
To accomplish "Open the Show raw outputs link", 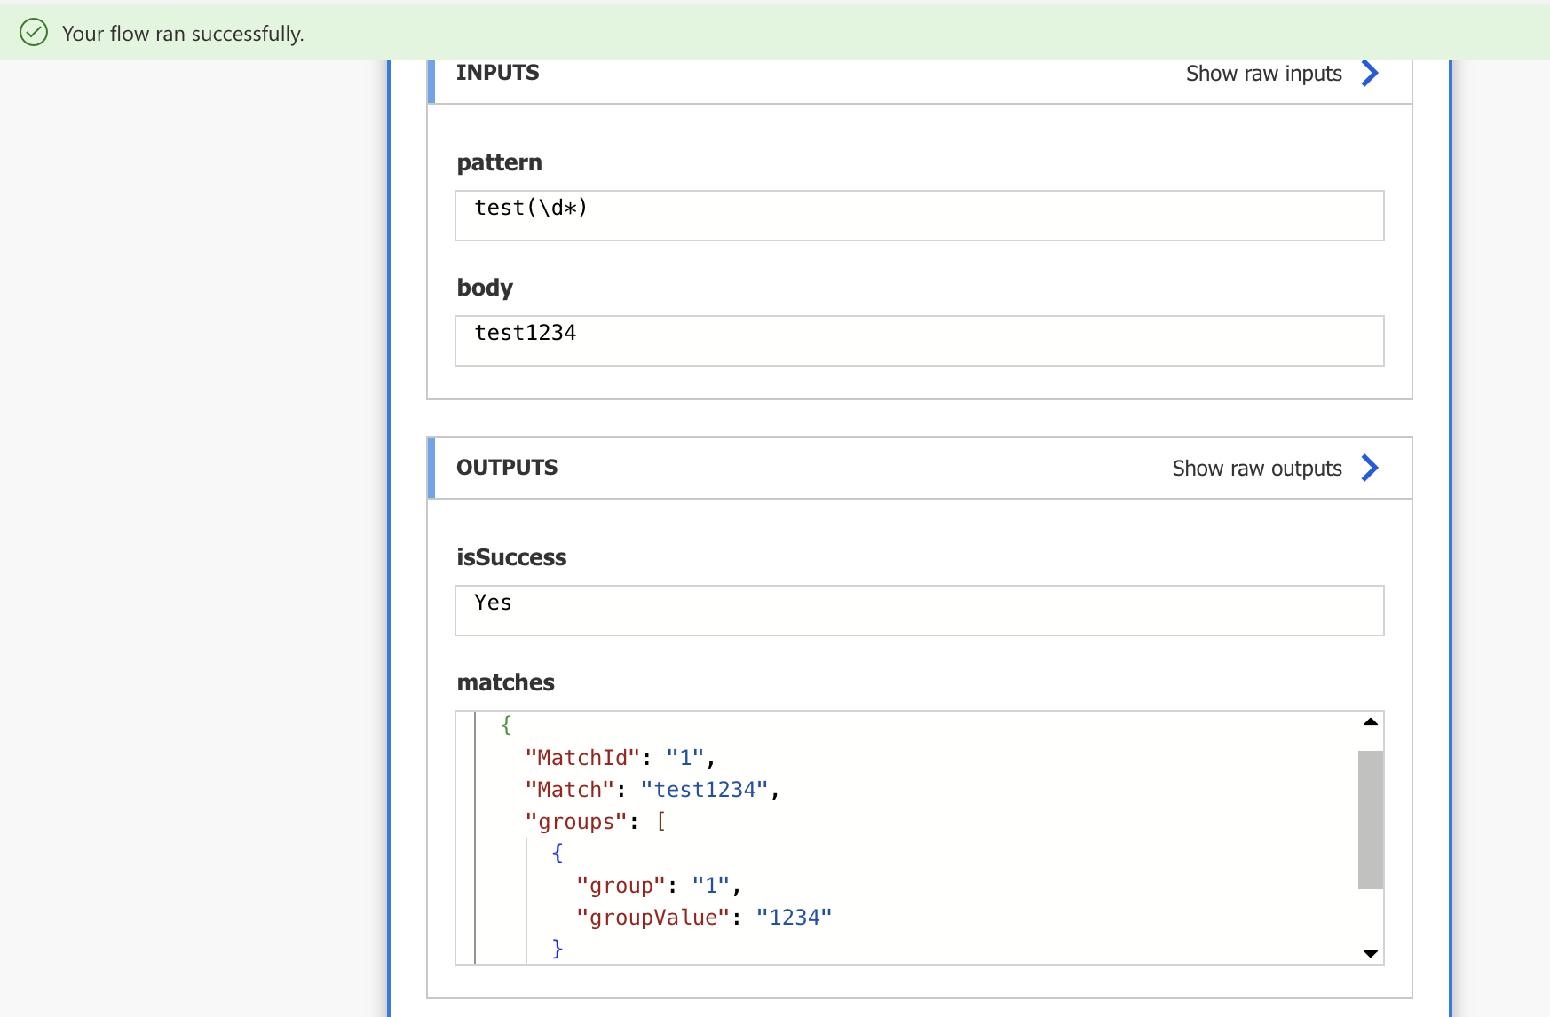I will pyautogui.click(x=1256, y=468).
